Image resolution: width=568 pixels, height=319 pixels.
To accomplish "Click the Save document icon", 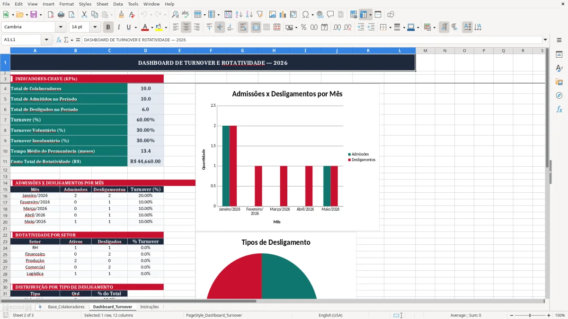I will (33, 15).
